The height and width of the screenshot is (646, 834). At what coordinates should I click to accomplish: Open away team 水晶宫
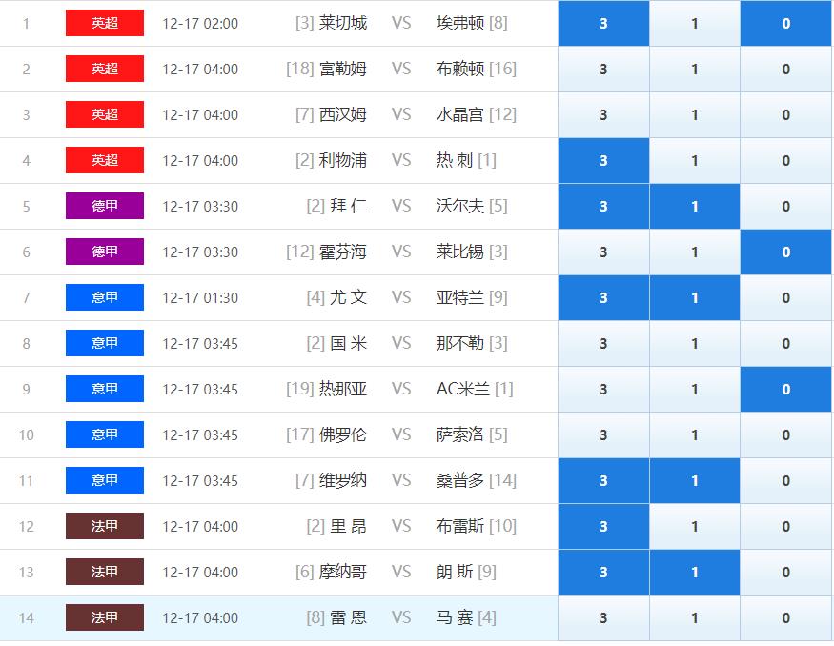pos(460,114)
